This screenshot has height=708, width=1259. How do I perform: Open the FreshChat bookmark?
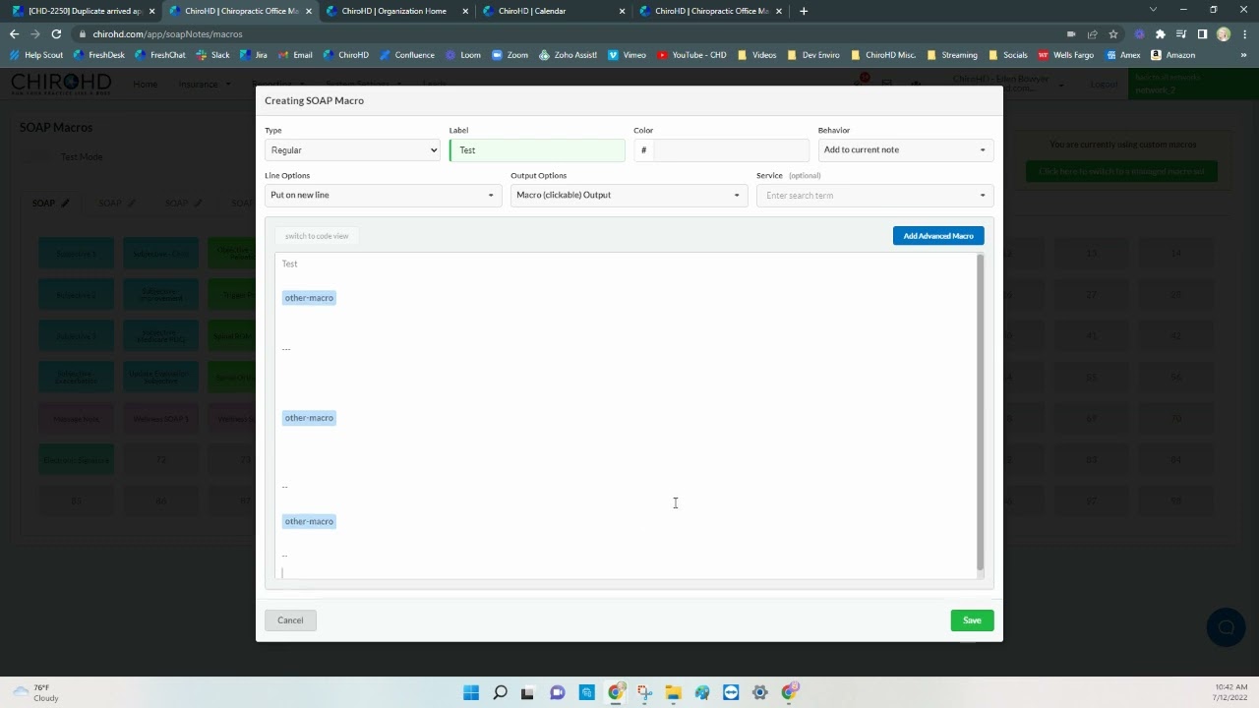[160, 55]
